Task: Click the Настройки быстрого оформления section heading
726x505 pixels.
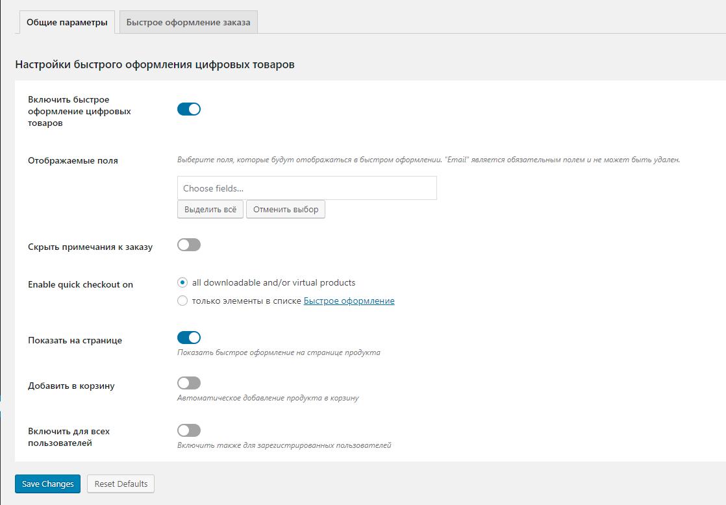Action: (x=155, y=64)
